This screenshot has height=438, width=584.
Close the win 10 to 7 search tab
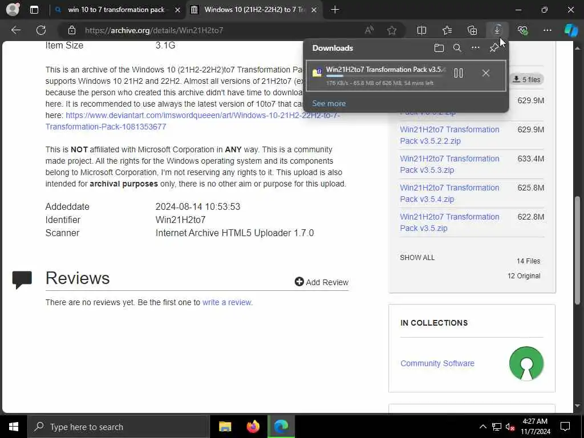point(178,10)
